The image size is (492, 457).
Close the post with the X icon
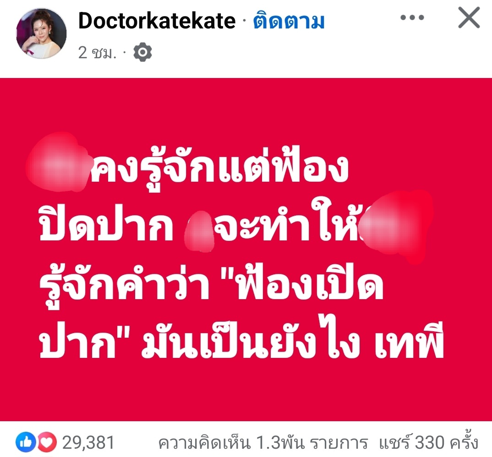(469, 17)
